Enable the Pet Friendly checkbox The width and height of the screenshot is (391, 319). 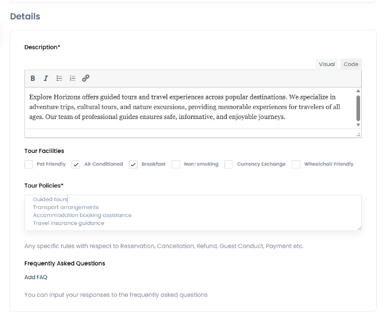coord(29,164)
